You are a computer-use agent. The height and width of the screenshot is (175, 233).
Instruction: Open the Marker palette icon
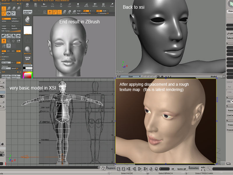[x=86, y=5]
